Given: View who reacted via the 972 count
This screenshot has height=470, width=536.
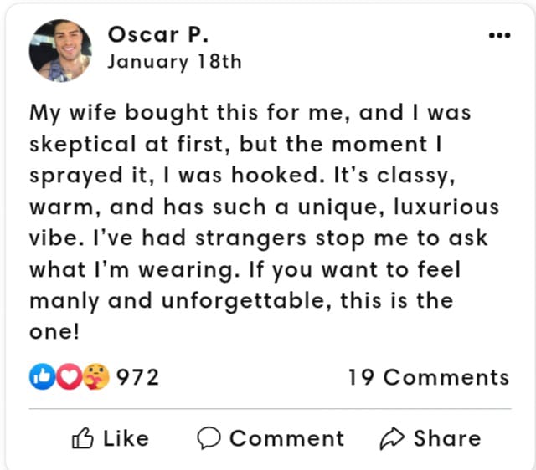Looking at the screenshot, I should (x=137, y=377).
